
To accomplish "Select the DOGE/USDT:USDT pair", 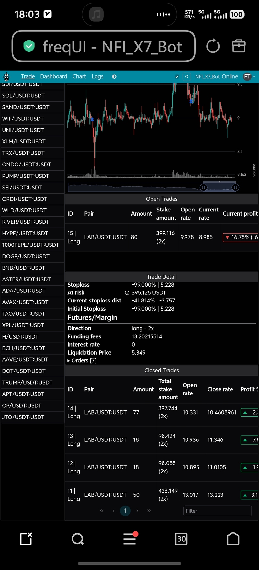I will [32, 256].
